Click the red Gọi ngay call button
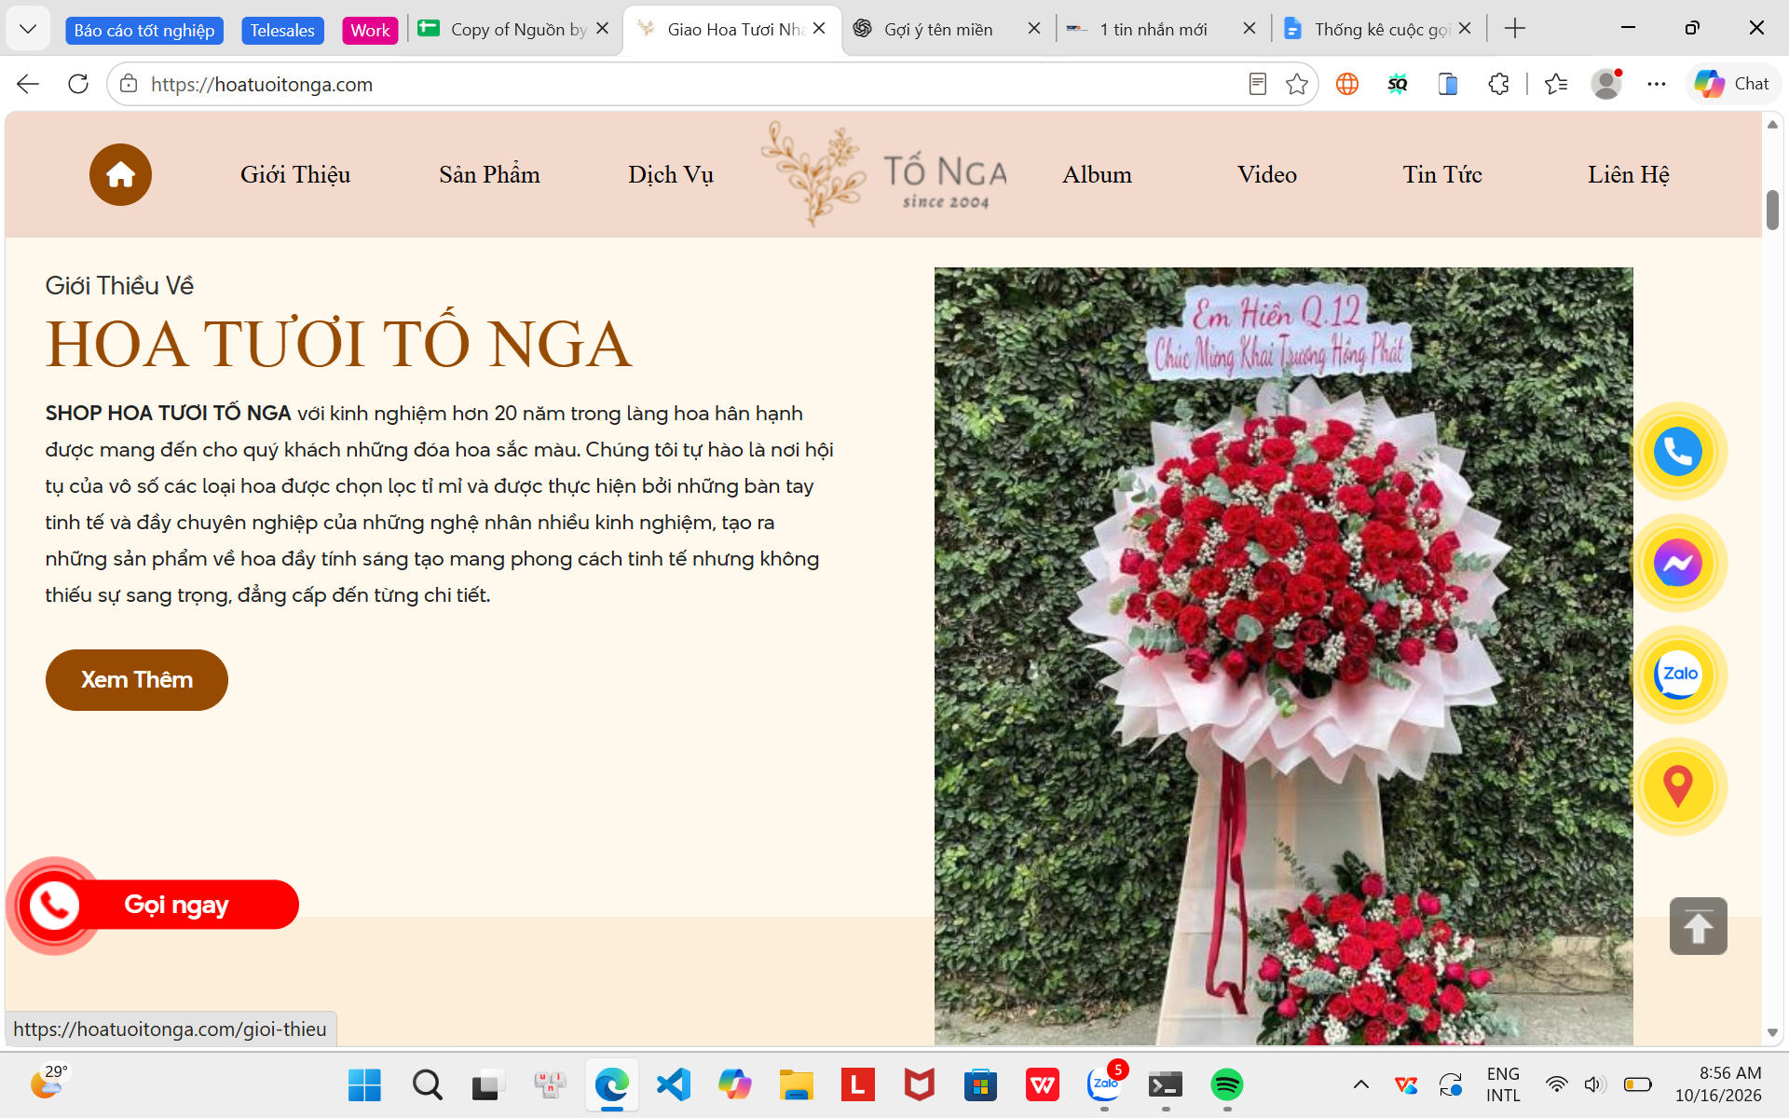This screenshot has height=1118, width=1789. [157, 905]
